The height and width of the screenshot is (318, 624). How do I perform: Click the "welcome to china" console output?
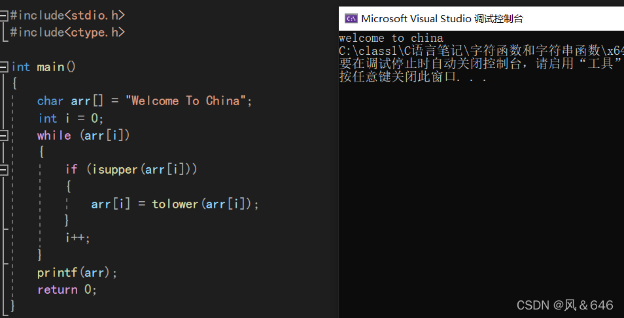(x=390, y=38)
